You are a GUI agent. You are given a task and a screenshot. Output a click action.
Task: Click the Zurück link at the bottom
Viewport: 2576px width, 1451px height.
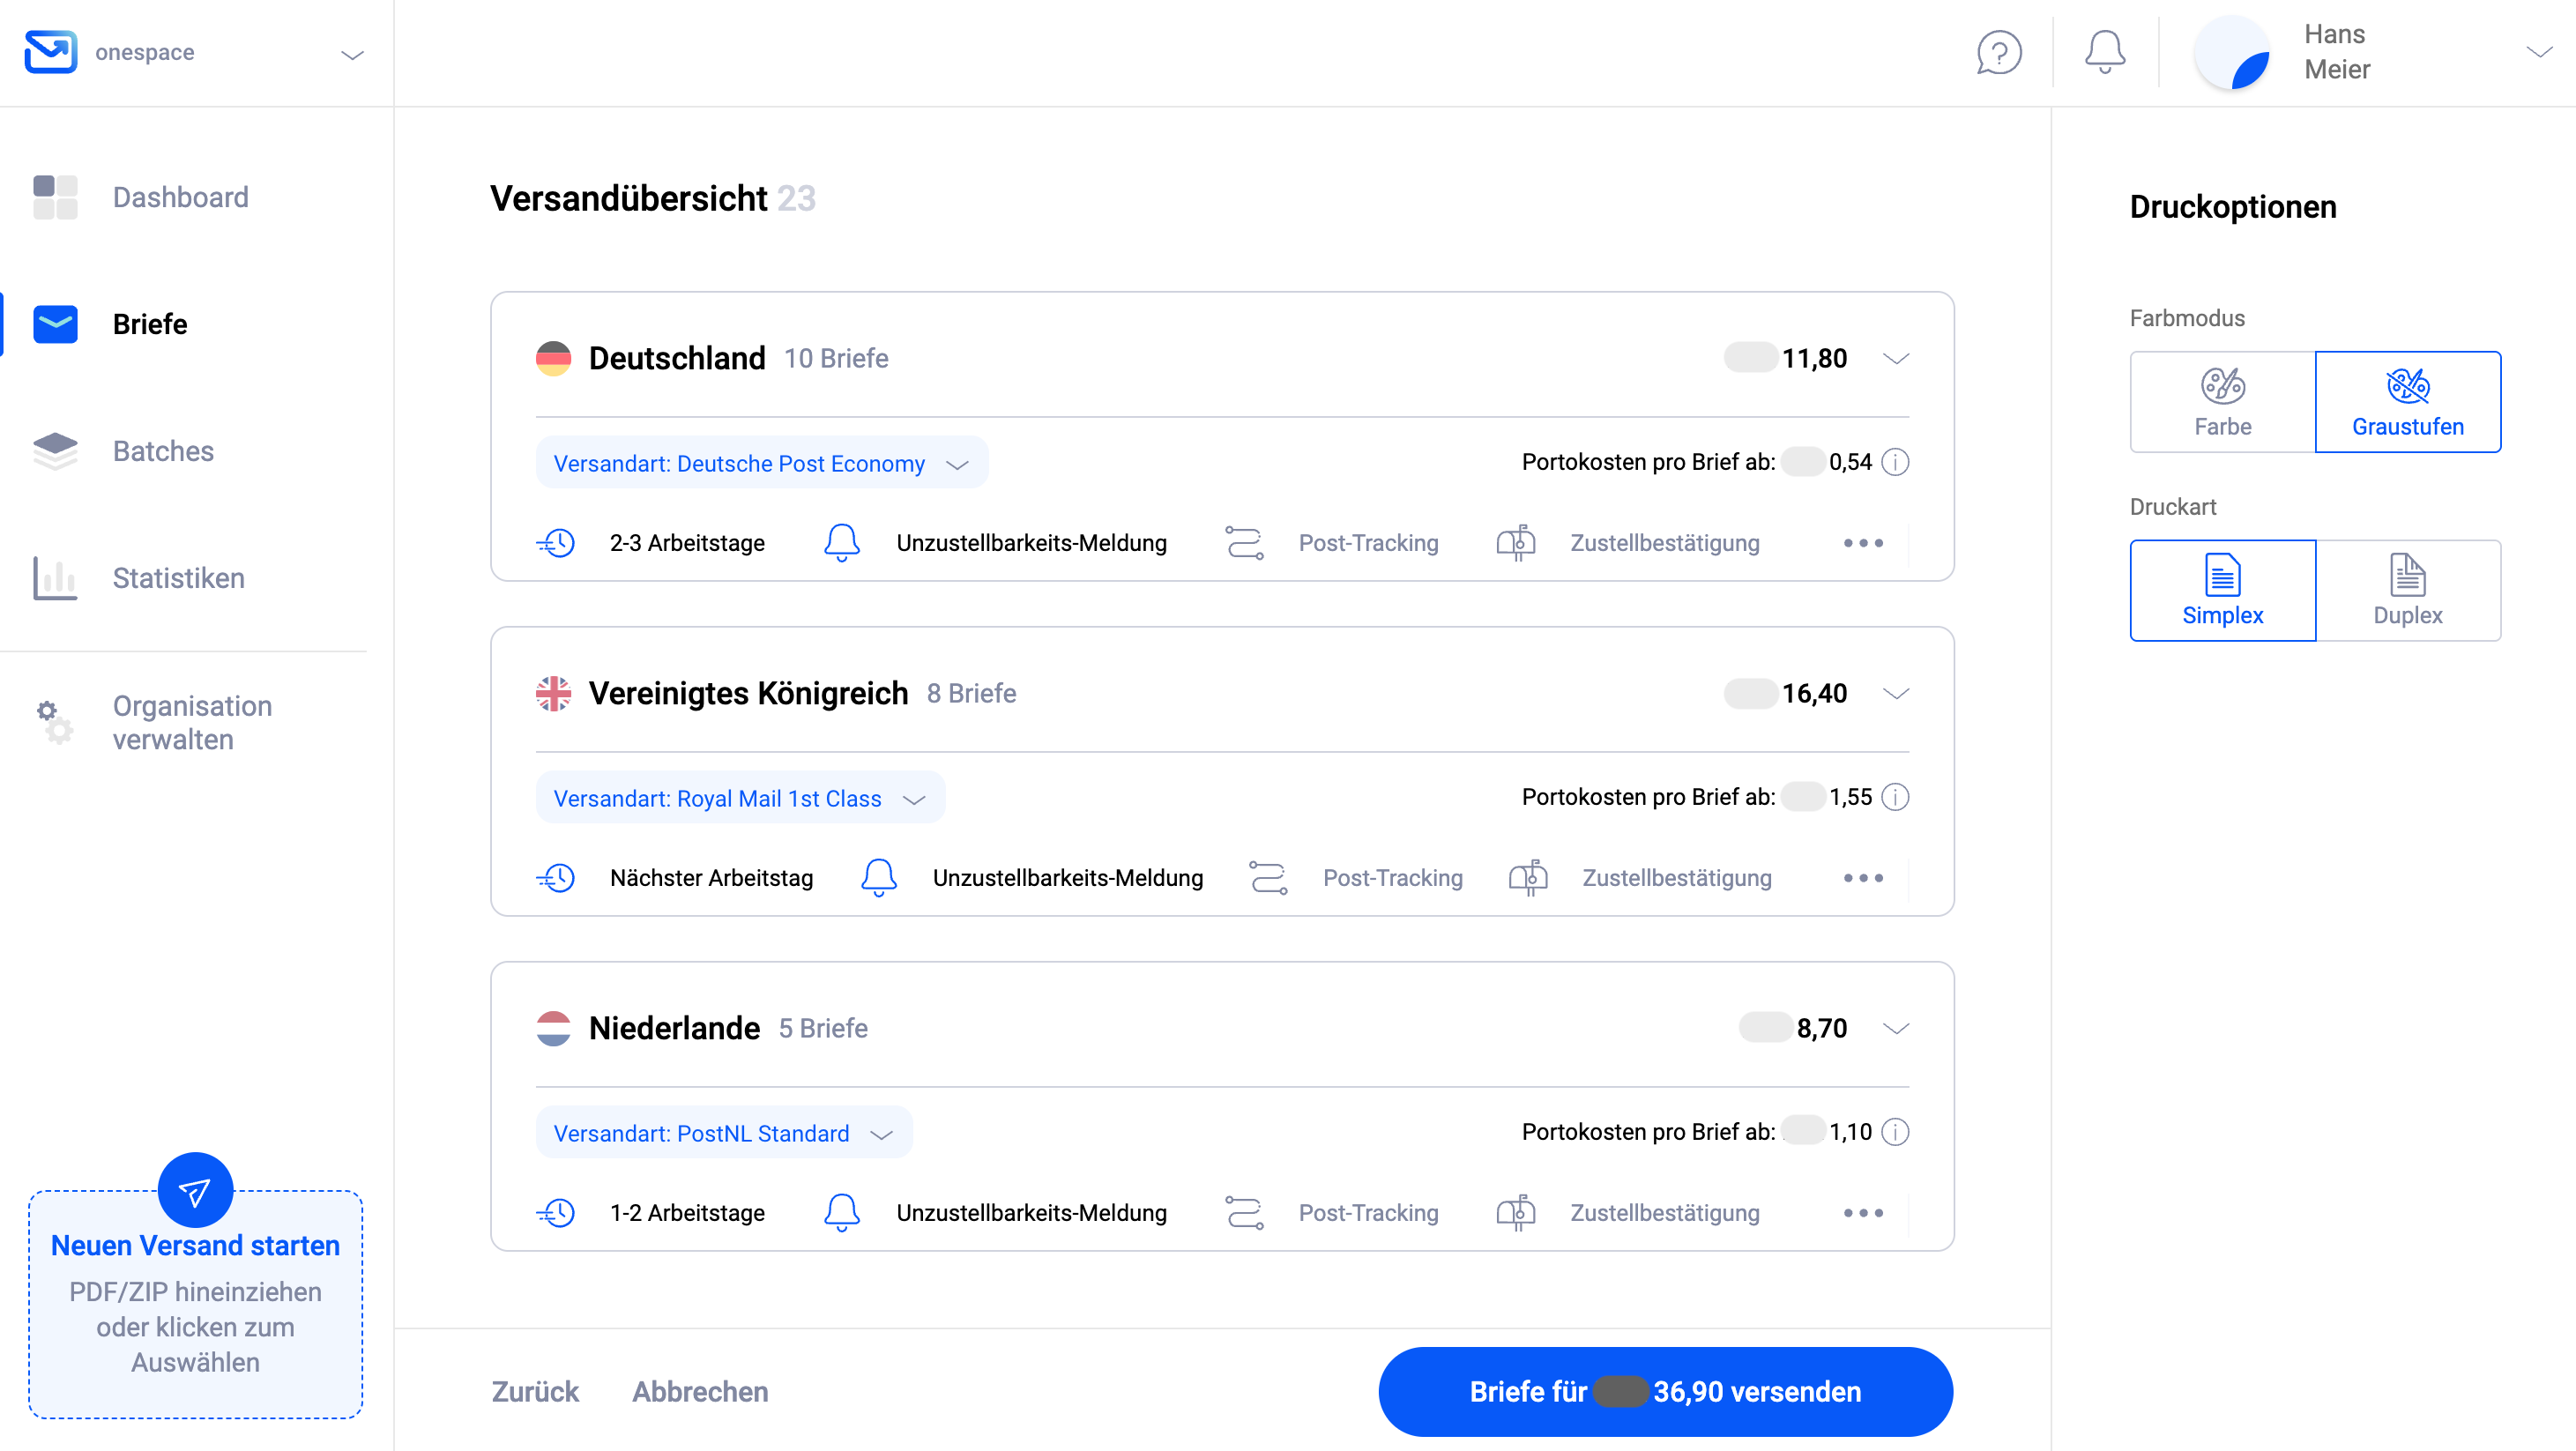point(533,1391)
